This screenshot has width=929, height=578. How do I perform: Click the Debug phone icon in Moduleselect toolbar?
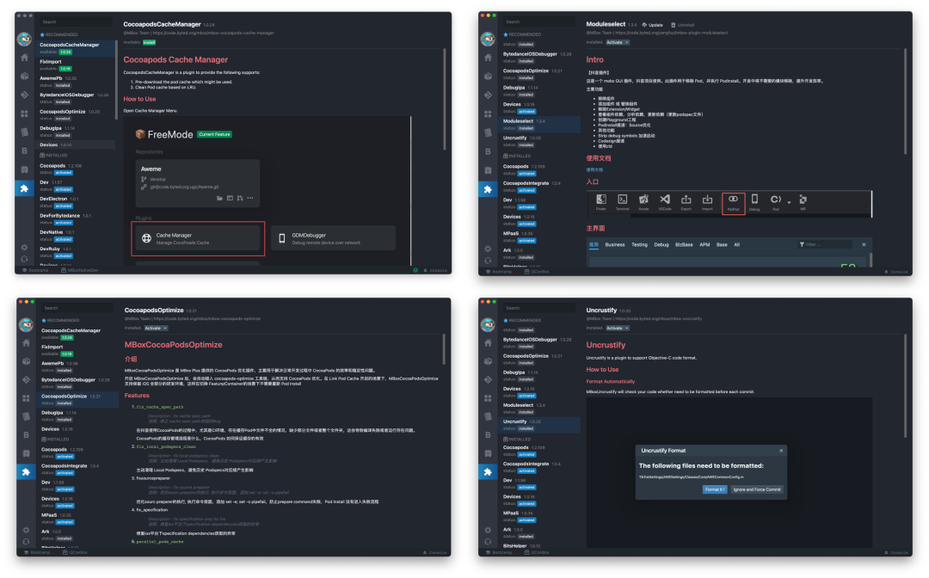754,202
